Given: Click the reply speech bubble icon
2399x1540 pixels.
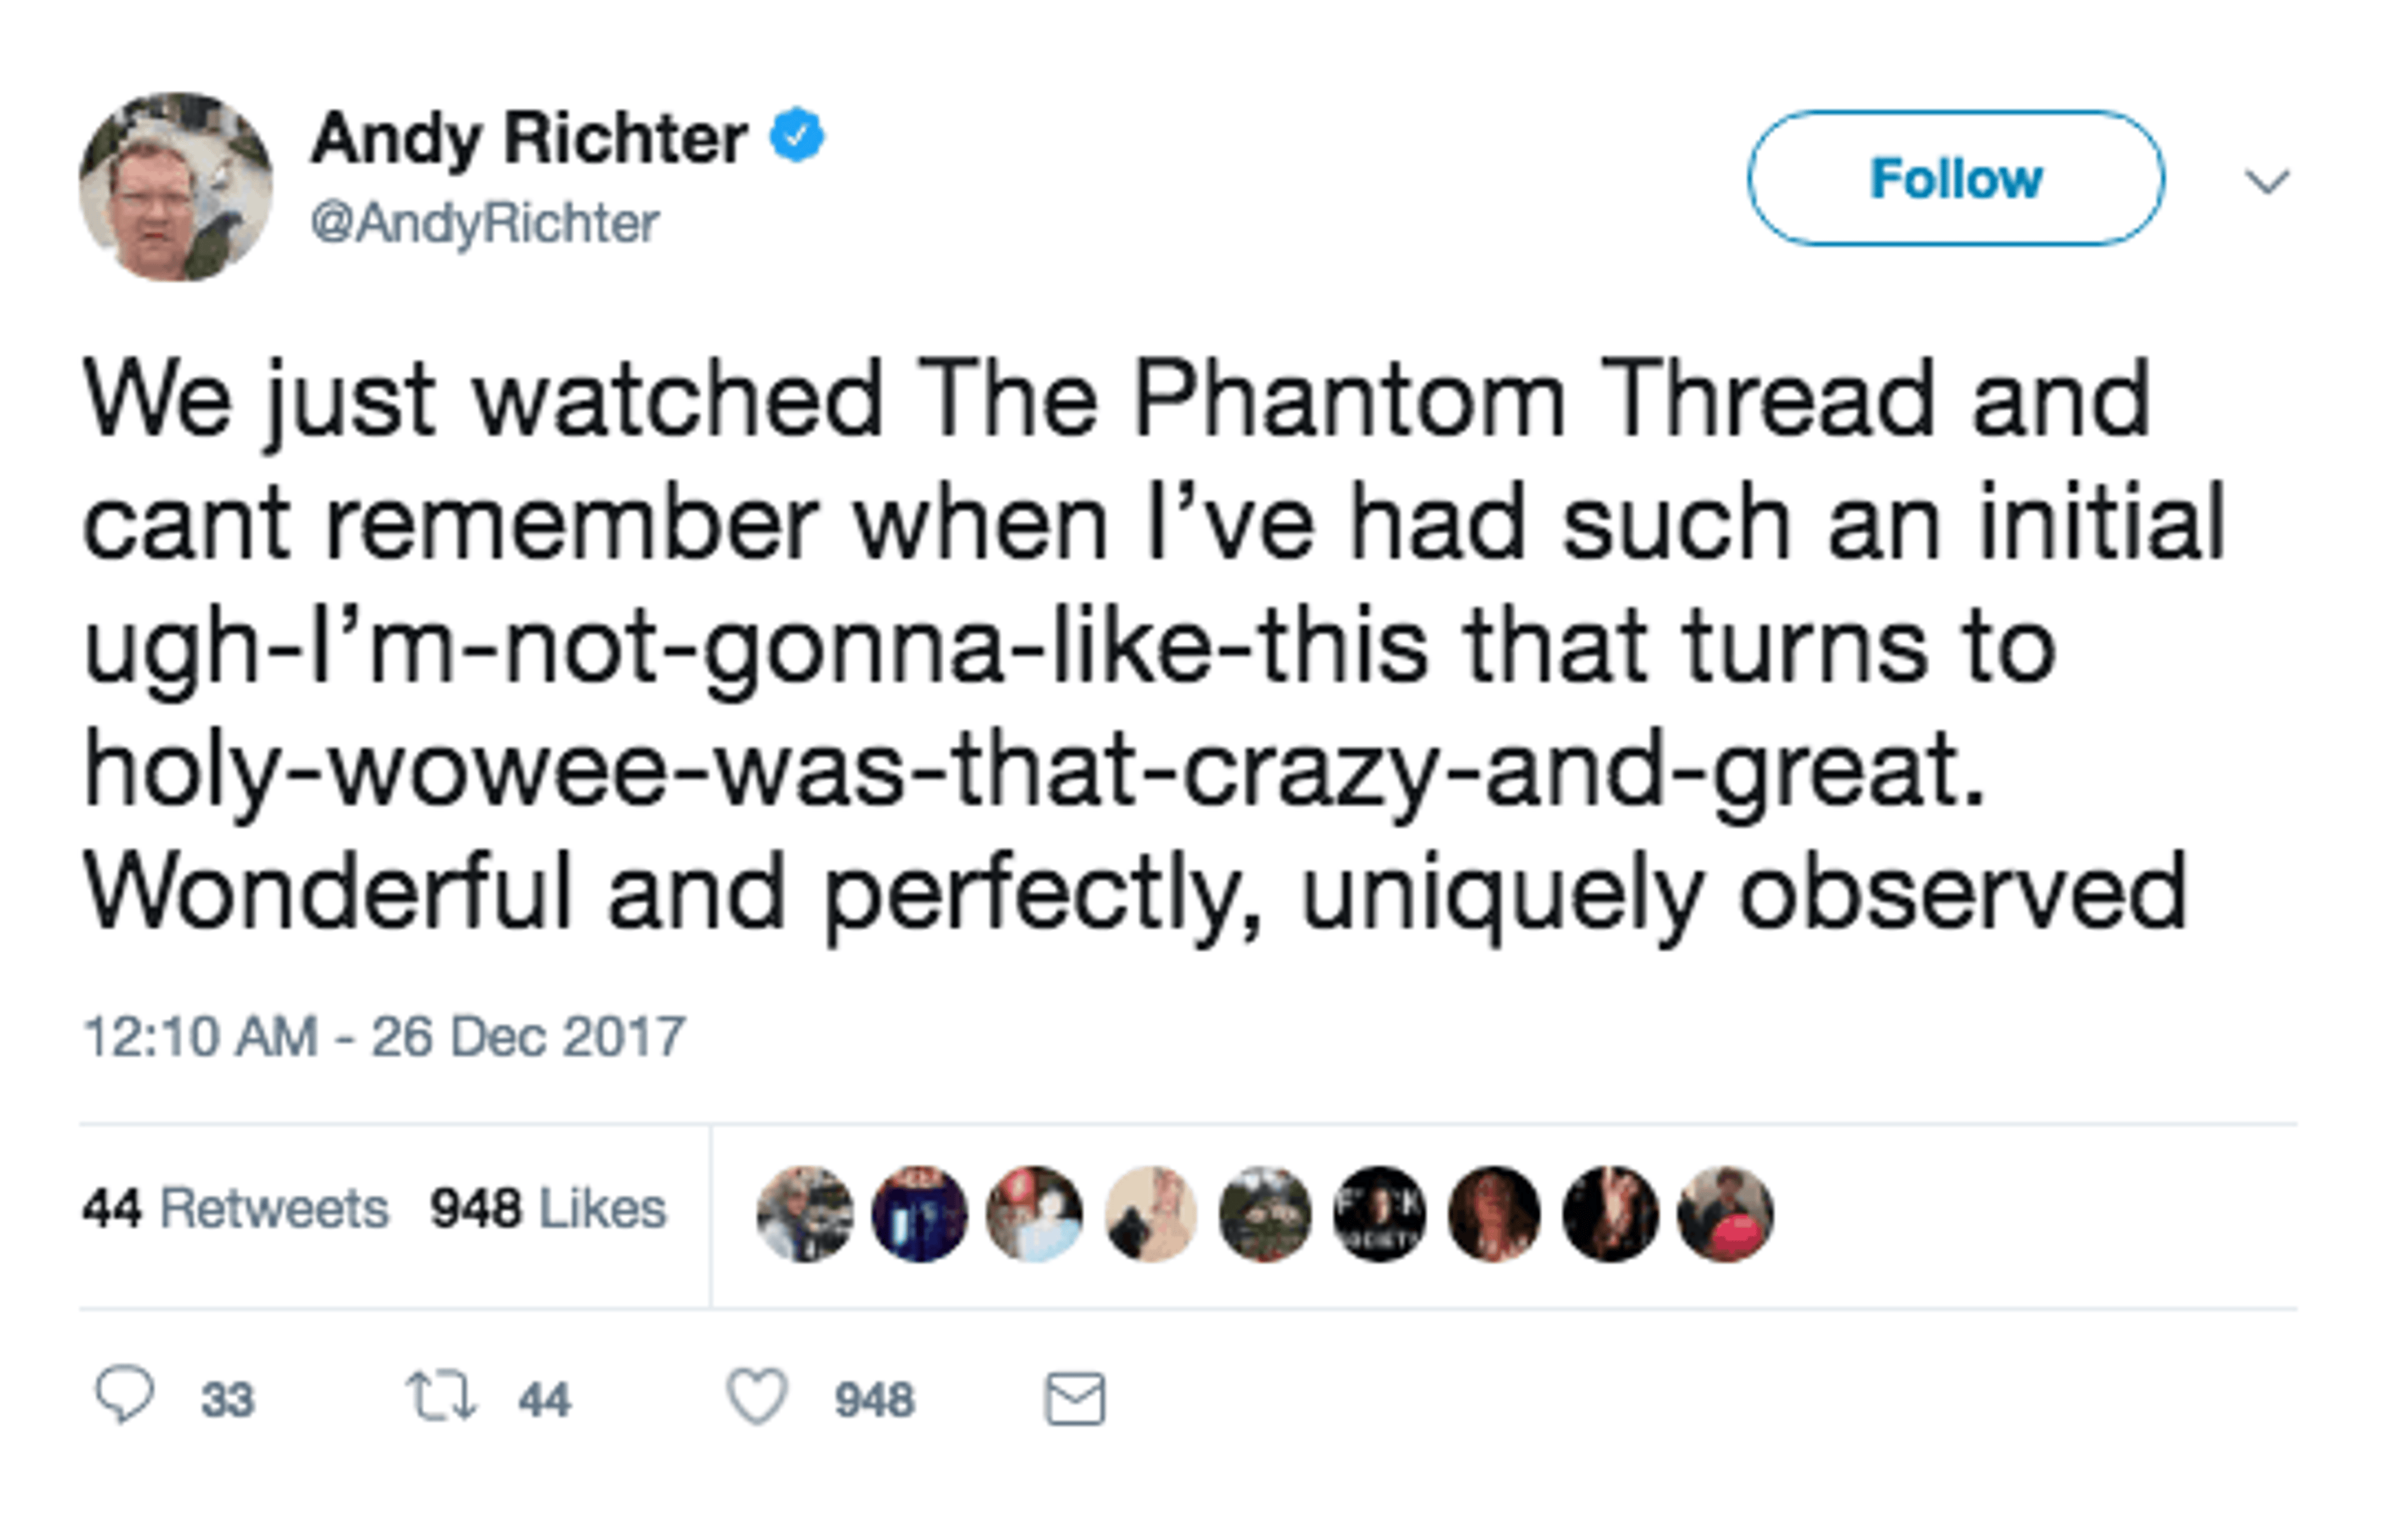Looking at the screenshot, I should tap(124, 1395).
